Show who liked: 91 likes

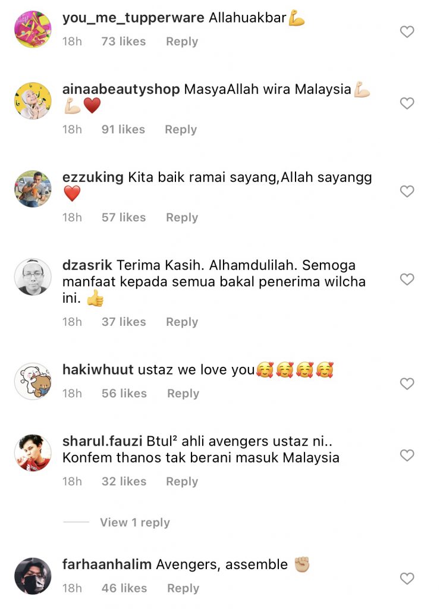(x=123, y=129)
